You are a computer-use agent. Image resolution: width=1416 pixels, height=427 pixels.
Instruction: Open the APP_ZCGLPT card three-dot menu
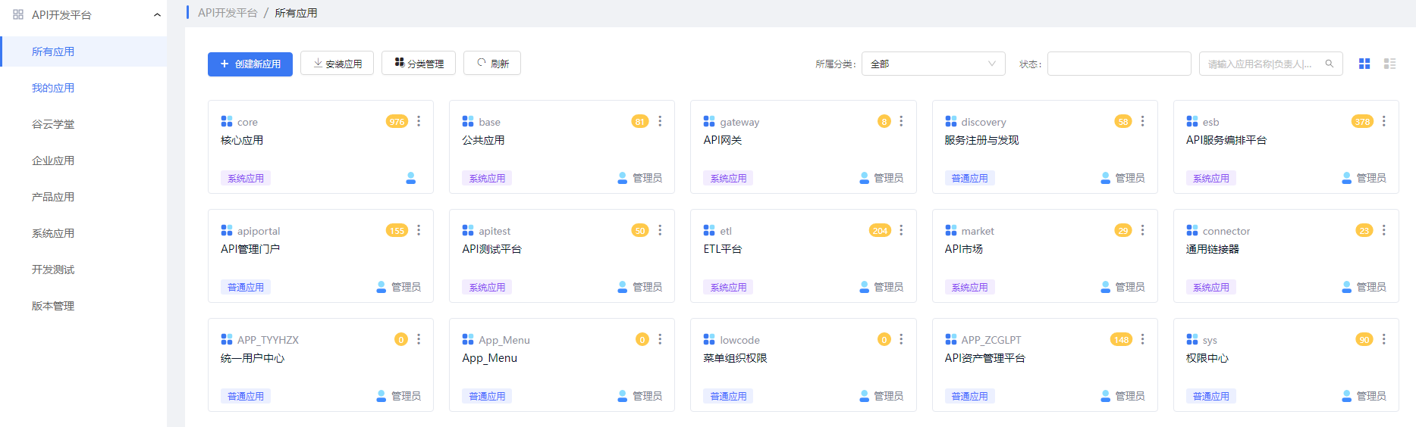click(x=1142, y=339)
